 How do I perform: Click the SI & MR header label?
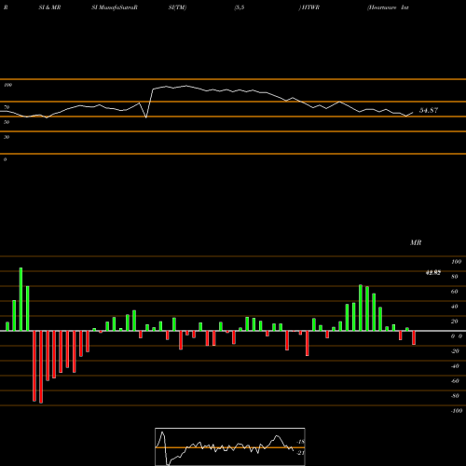(49, 7)
